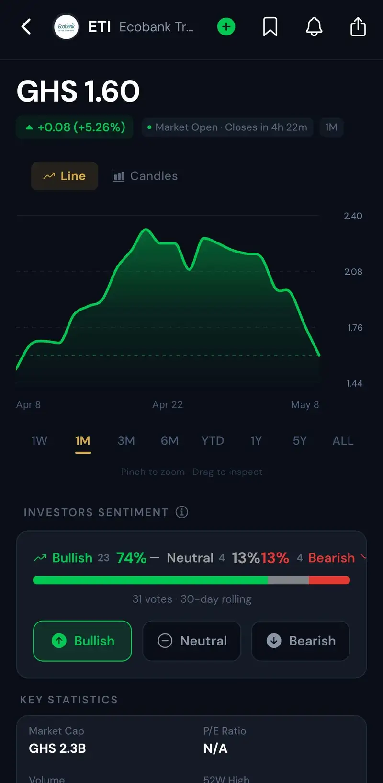The width and height of the screenshot is (383, 783).
Task: Open price alerts bell icon
Action: [x=314, y=27]
